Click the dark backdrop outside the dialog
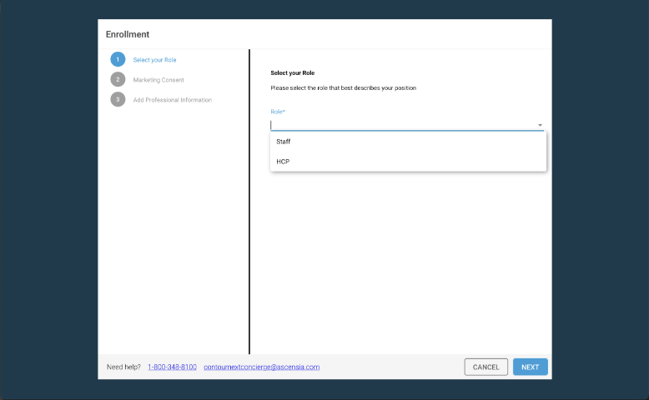The height and width of the screenshot is (400, 649). tap(48, 200)
